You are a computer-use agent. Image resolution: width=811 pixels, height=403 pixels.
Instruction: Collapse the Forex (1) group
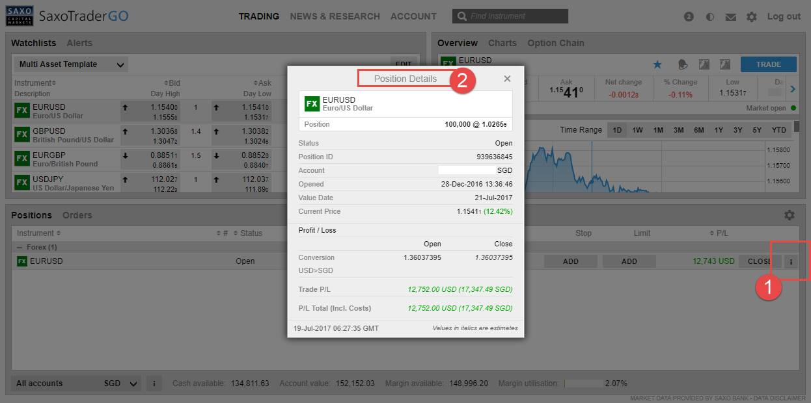[20, 248]
